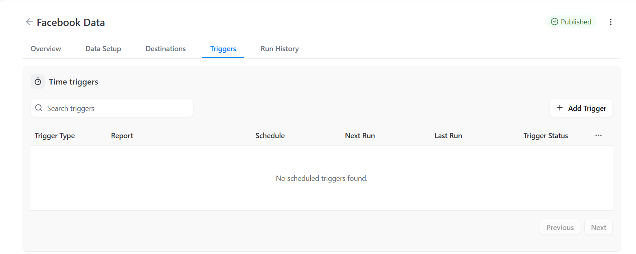Image resolution: width=636 pixels, height=254 pixels.
Task: Click the Next Run column header
Action: click(360, 136)
